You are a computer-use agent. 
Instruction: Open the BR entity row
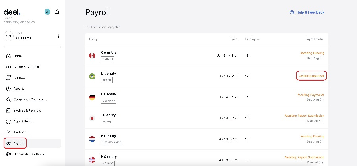pos(207,77)
